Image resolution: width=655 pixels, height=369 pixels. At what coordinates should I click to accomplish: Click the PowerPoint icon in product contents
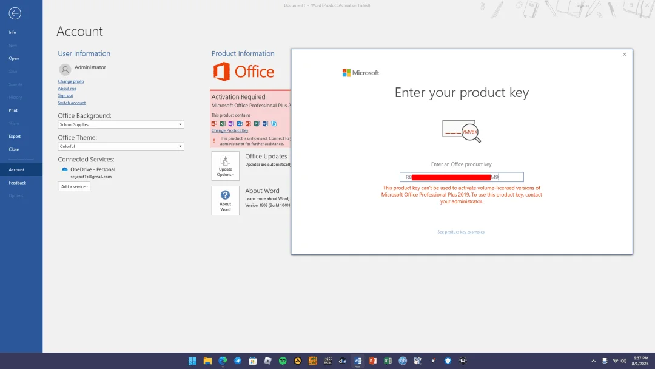248,124
